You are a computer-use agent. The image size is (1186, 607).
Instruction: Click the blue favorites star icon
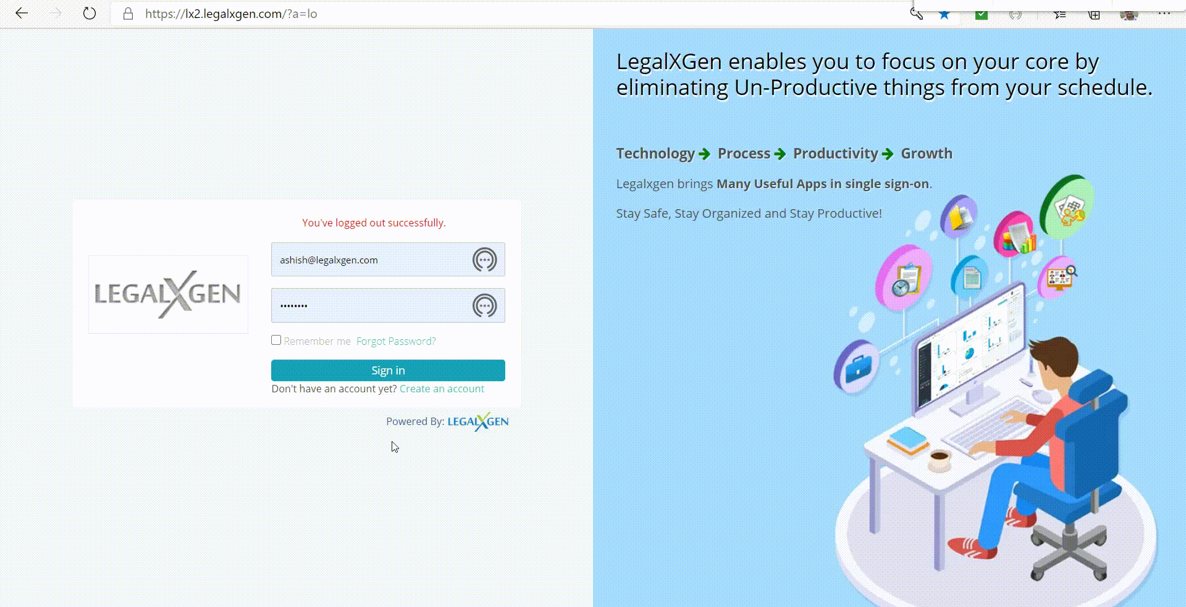click(x=944, y=15)
